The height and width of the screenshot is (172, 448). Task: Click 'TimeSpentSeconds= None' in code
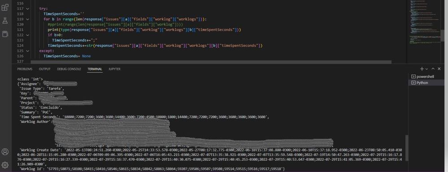point(67,56)
